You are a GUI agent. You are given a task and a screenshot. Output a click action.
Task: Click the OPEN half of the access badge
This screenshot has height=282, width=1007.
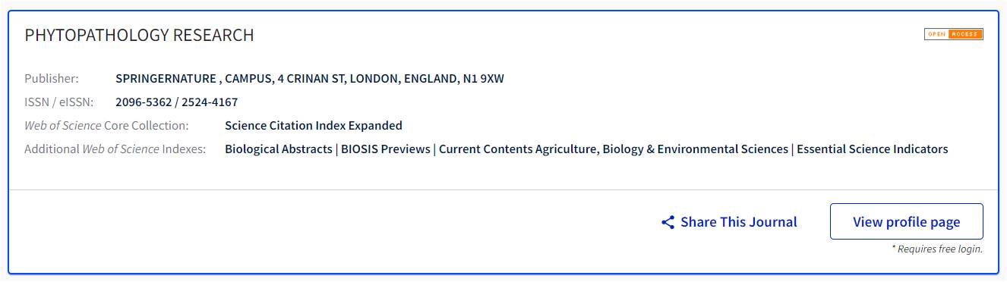[936, 34]
